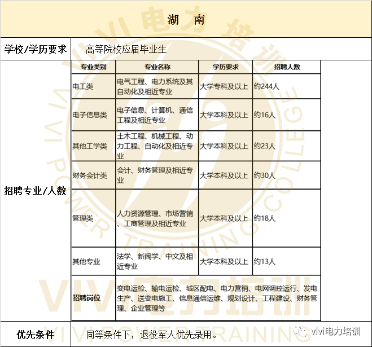This screenshot has width=372, height=347.
Task: Click the 约18人 headcount cell
Action: click(x=287, y=218)
